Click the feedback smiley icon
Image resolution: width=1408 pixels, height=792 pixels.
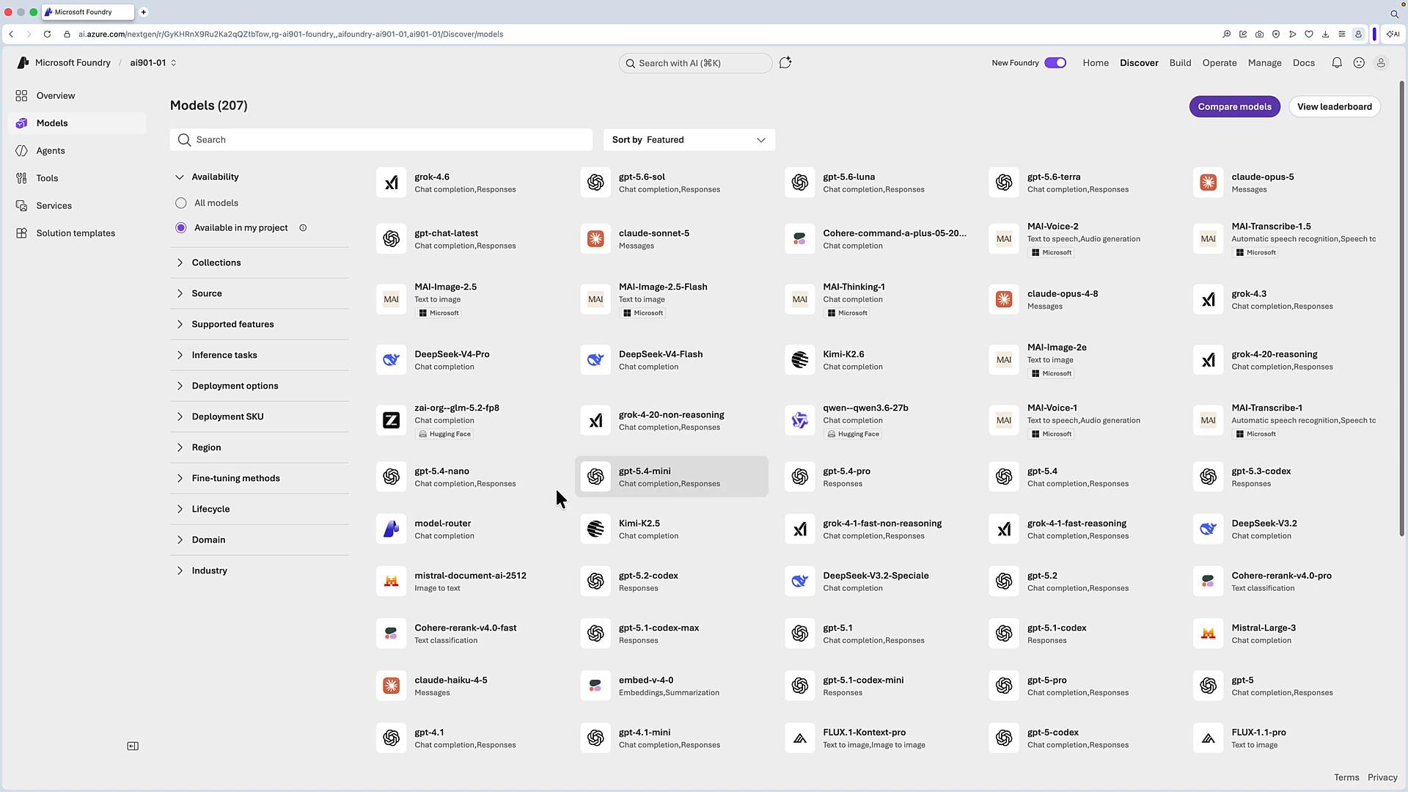(1359, 63)
